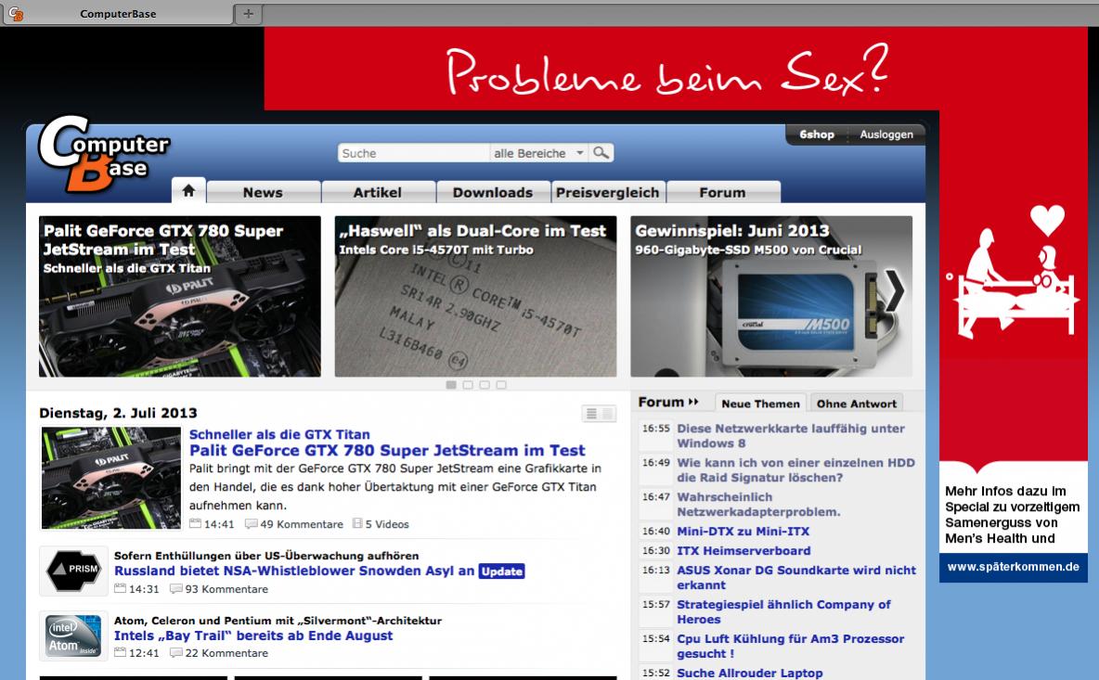Open Intels Bay Trail bereits ab Ende August

[x=253, y=635]
